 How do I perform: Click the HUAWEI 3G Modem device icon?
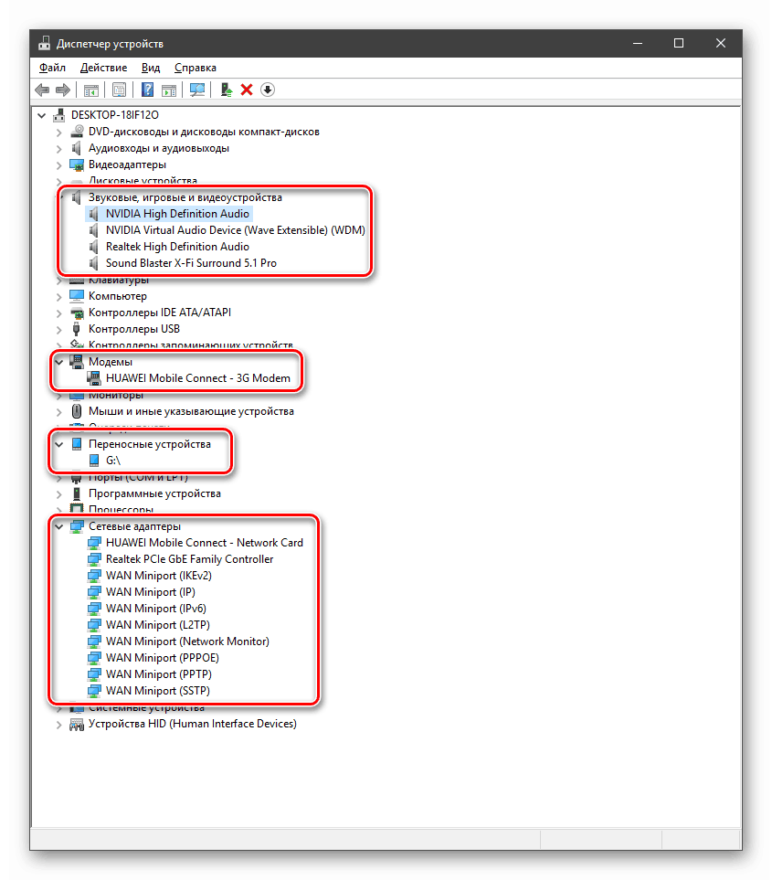[x=94, y=378]
